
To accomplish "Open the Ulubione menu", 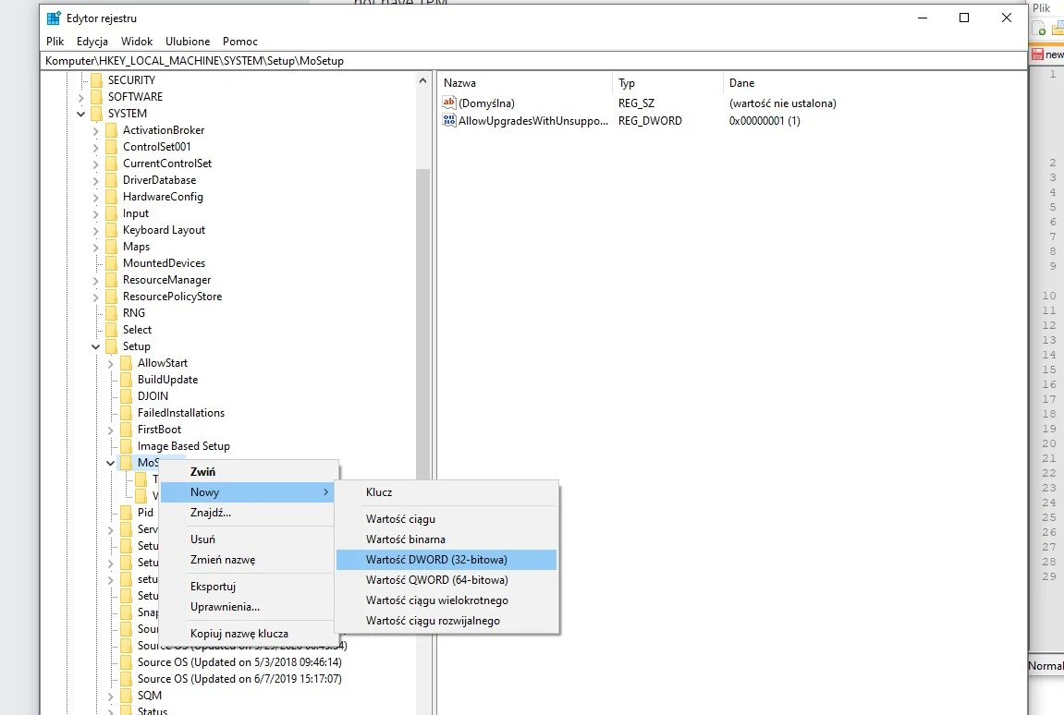I will pyautogui.click(x=188, y=41).
